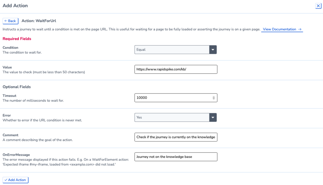Screen dimensions: 323x185
Task: Click the Action: WaitForUrl title
Action: tap(39, 21)
